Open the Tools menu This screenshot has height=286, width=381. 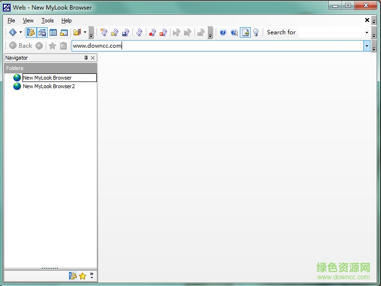coord(48,20)
